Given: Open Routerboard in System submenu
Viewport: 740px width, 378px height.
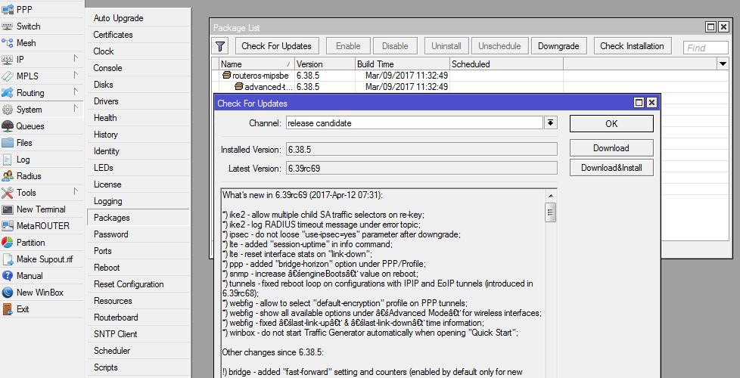Looking at the screenshot, I should pos(138,318).
